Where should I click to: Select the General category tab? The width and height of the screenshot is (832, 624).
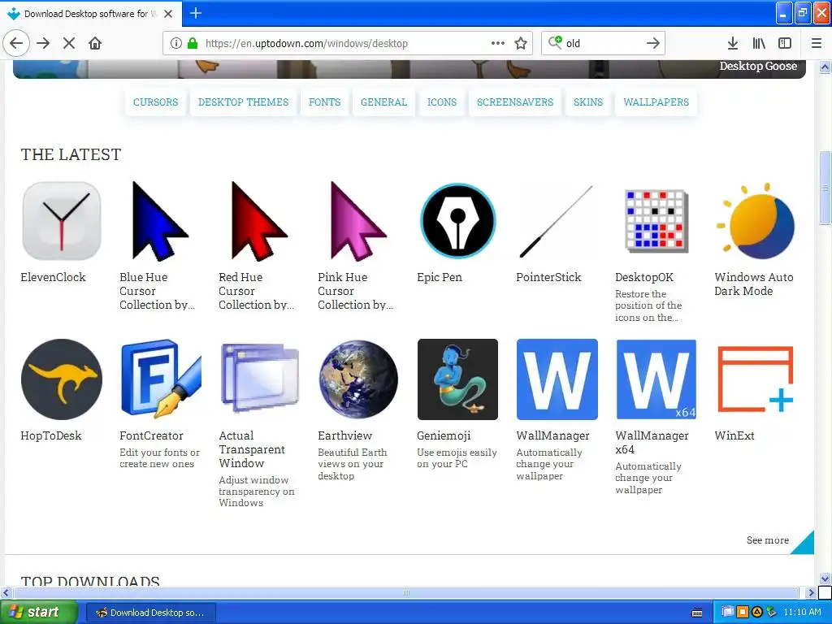pyautogui.click(x=383, y=102)
